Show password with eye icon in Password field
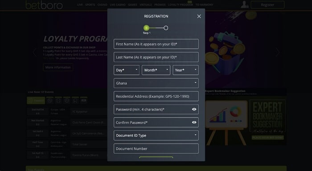This screenshot has height=171, width=312. pyautogui.click(x=194, y=109)
